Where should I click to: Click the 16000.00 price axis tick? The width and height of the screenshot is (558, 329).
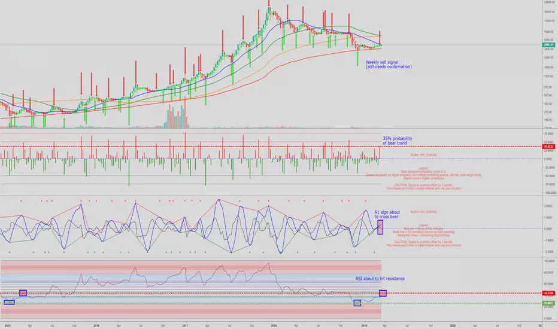[x=549, y=12]
